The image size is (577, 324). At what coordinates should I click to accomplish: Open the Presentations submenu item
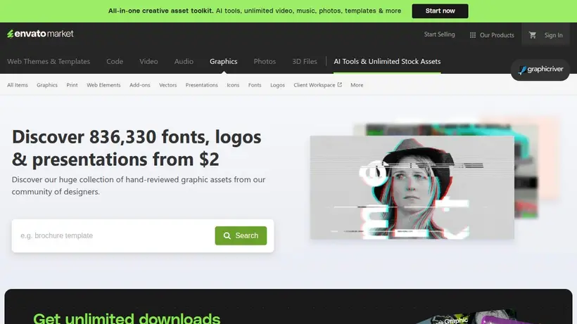[201, 85]
